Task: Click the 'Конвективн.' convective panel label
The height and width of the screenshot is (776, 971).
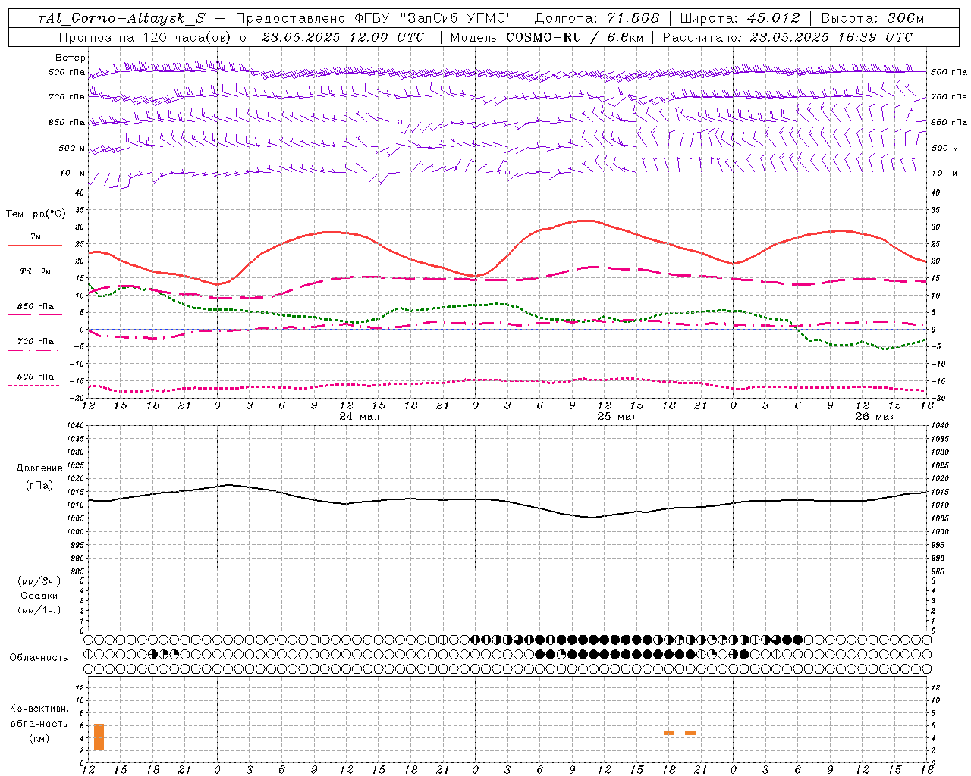Action: [39, 709]
